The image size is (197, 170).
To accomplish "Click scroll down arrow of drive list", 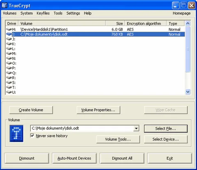I will [x=188, y=92].
